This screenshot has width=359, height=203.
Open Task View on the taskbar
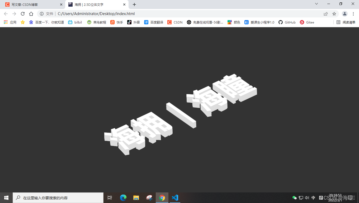110,198
